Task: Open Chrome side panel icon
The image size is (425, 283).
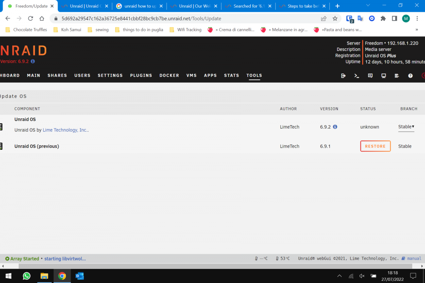Action: (x=394, y=18)
